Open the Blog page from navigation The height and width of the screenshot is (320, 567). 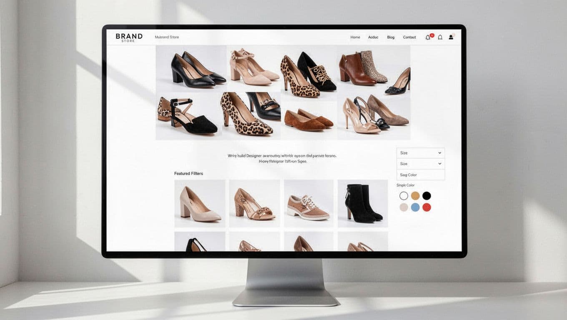point(391,37)
